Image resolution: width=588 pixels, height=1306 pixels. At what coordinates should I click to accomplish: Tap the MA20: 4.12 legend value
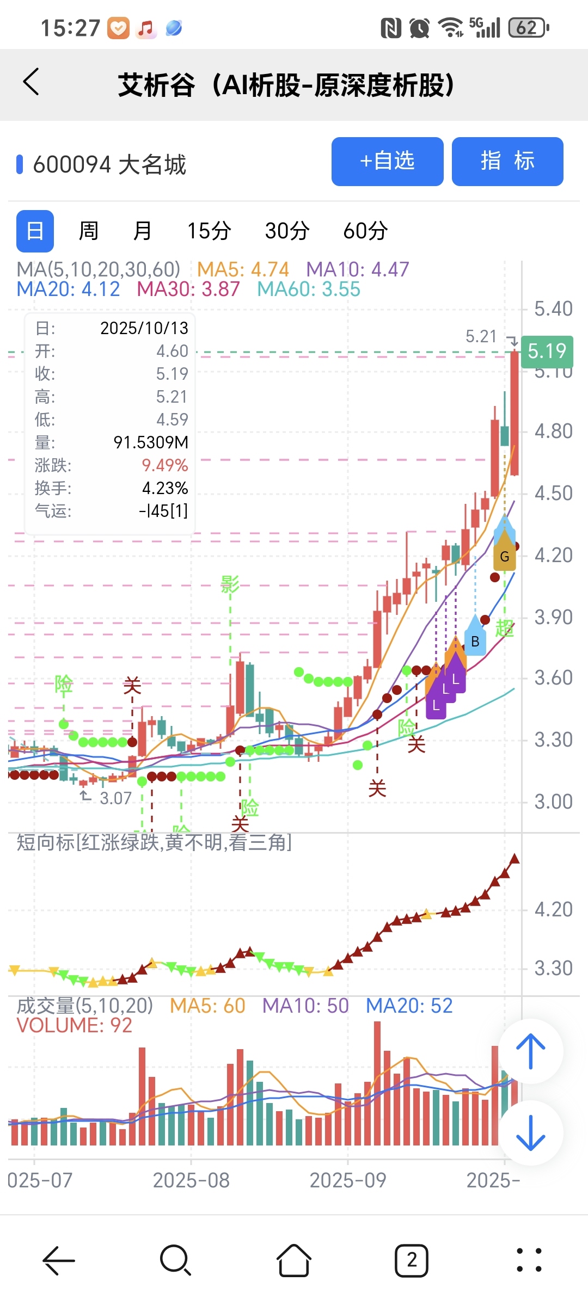coord(68,289)
